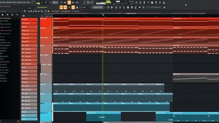
Task: Open the Channel rack icon
Action: (116, 7)
